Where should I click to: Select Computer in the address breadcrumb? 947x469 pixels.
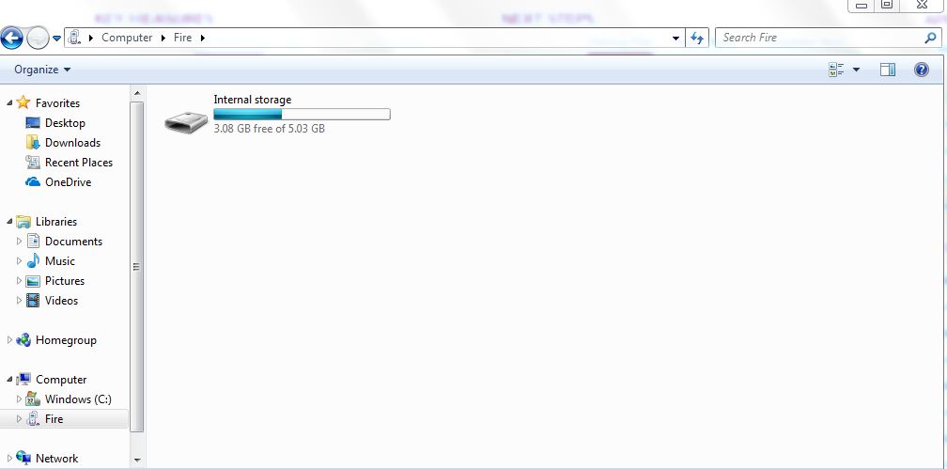[x=127, y=38]
